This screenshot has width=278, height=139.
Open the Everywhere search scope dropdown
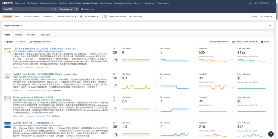tap(66, 9)
